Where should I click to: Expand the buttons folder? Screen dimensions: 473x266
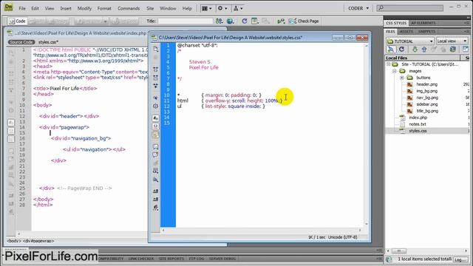401,78
